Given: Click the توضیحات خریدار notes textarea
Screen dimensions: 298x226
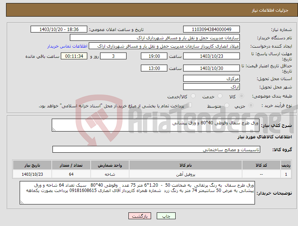Looking at the screenshot, I should click(x=137, y=193).
